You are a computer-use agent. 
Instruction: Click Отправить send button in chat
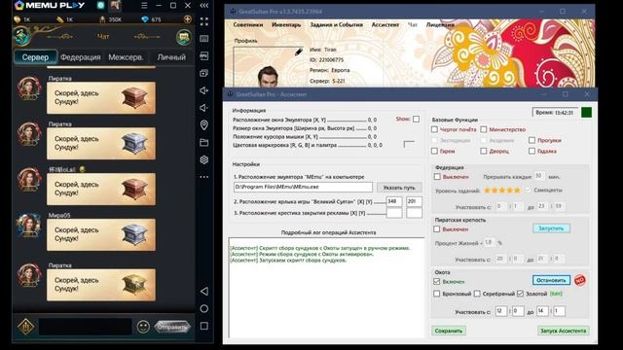(171, 327)
